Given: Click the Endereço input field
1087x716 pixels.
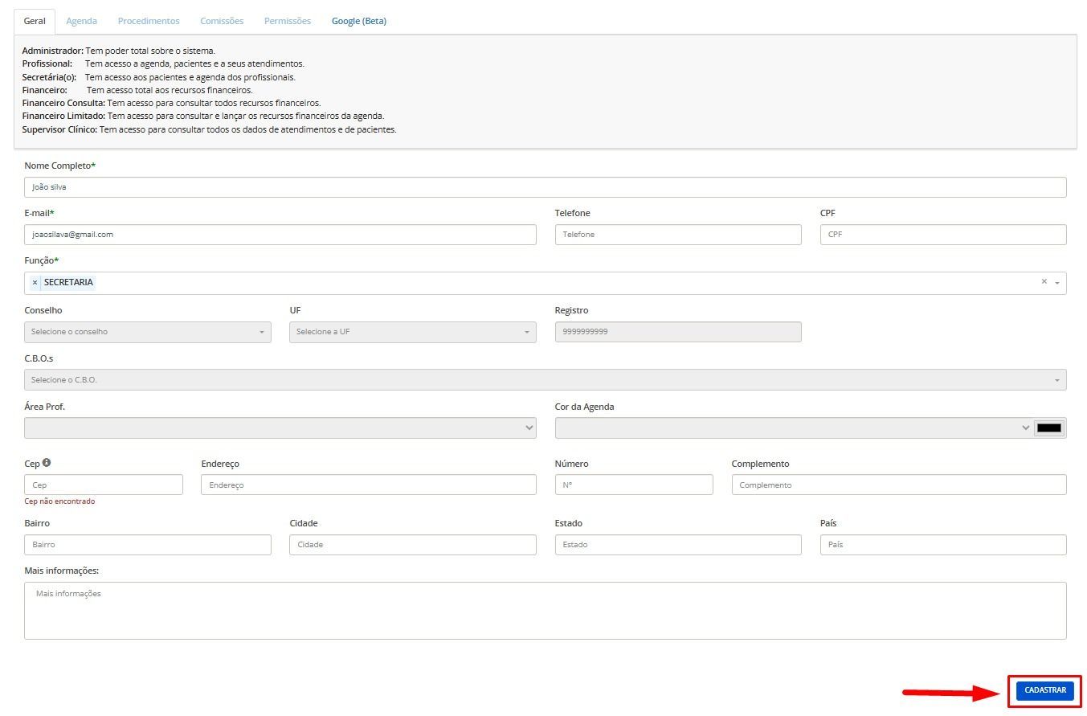Looking at the screenshot, I should (369, 485).
